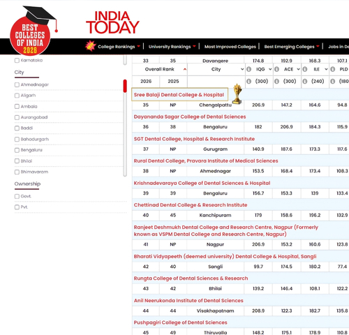
Task: Enable the Bengaluru city filter
Action: click(17, 150)
